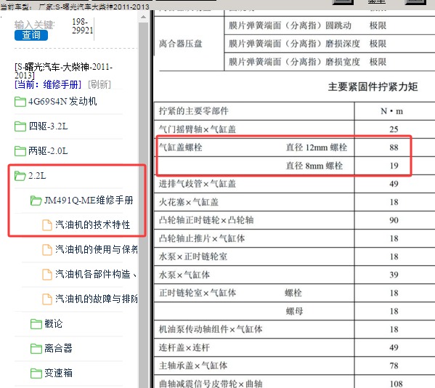This screenshot has height=388, width=435.
Task: Open 汽油机各部件构造 page label
Action: pyautogui.click(x=97, y=275)
